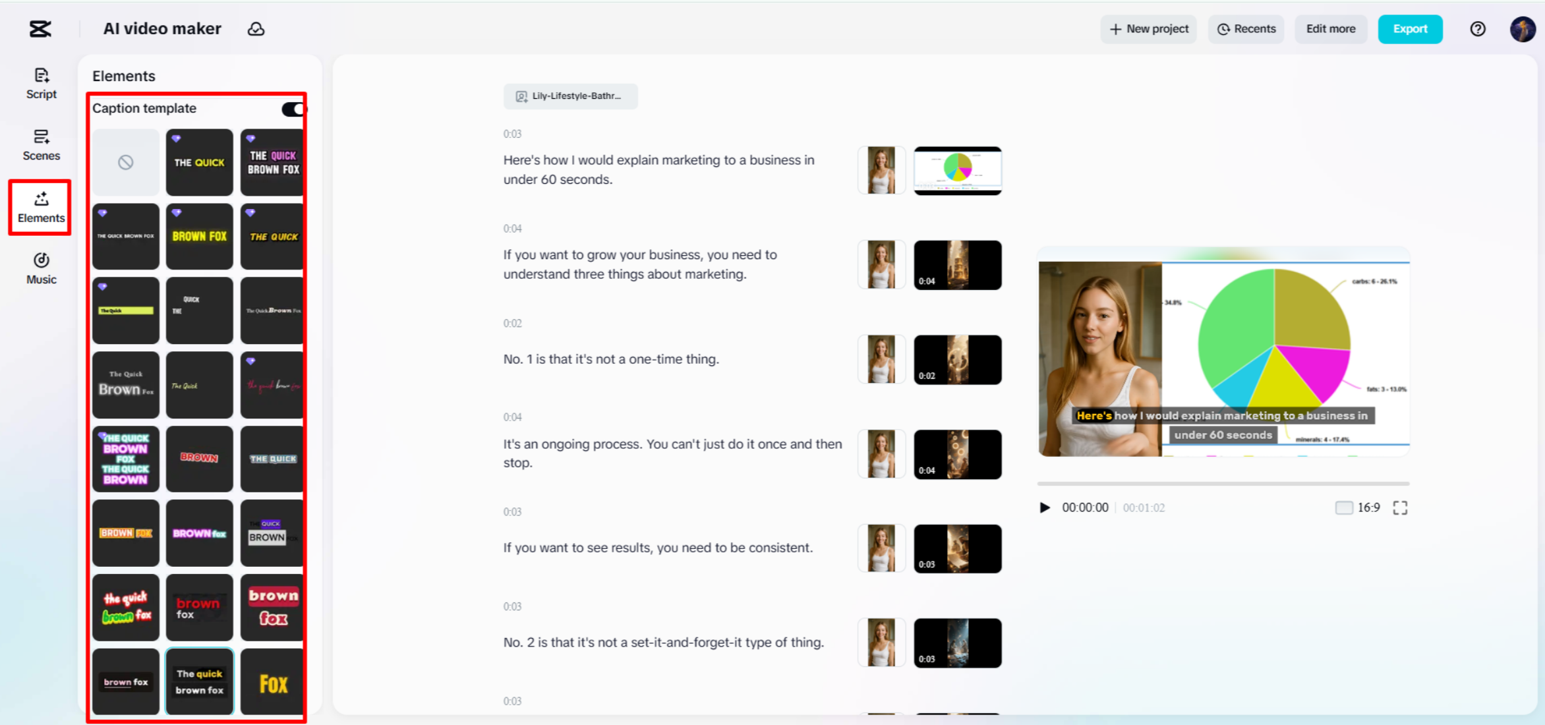This screenshot has width=1545, height=725.
Task: Open the help icon
Action: tap(1477, 29)
